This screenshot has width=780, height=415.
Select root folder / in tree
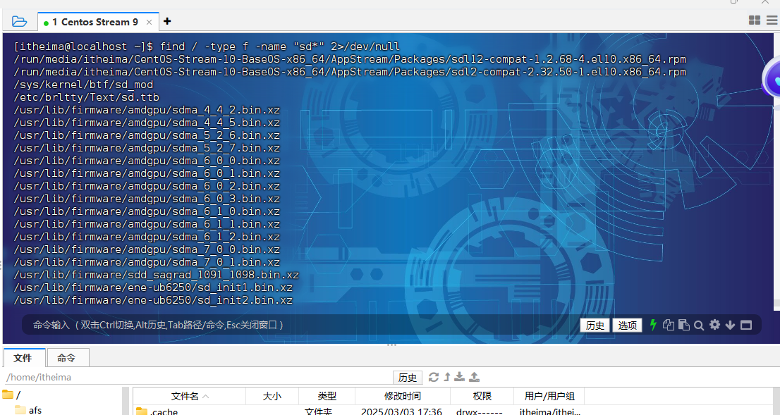pos(12,395)
